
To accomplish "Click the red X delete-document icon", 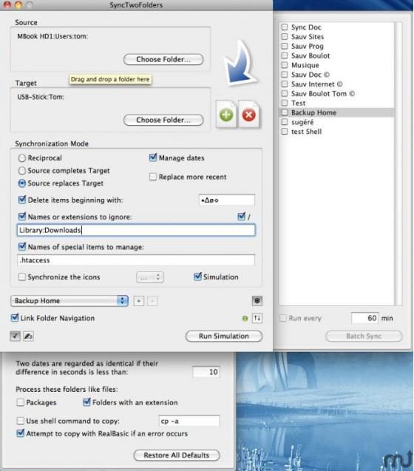I will click(248, 115).
